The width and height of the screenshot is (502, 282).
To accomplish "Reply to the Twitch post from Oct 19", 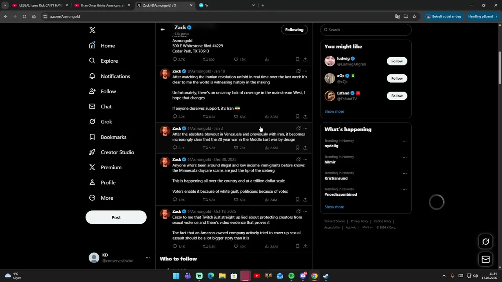I will pyautogui.click(x=178, y=246).
